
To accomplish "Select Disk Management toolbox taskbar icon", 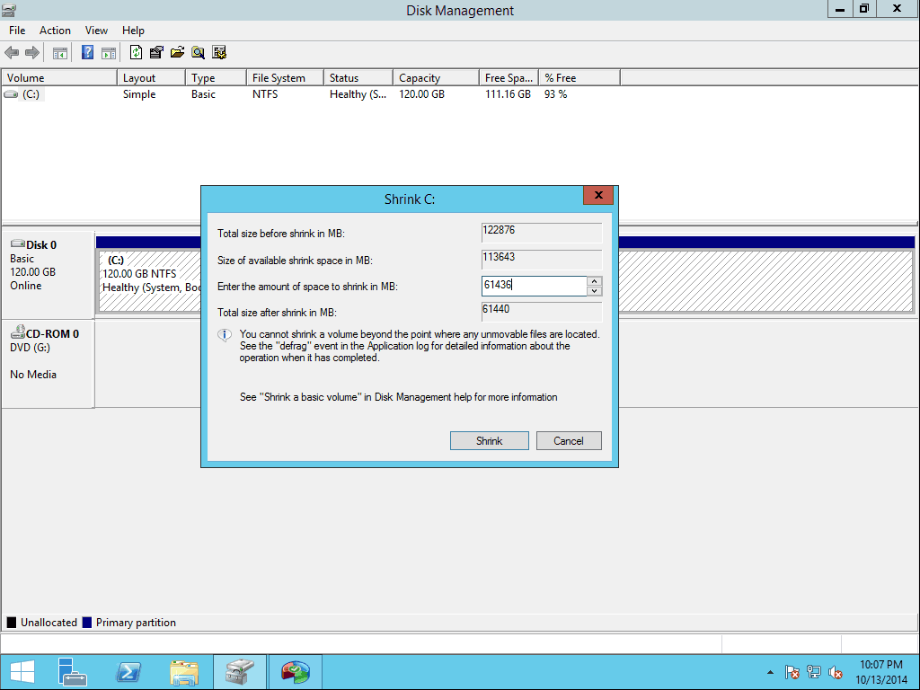I will click(239, 672).
